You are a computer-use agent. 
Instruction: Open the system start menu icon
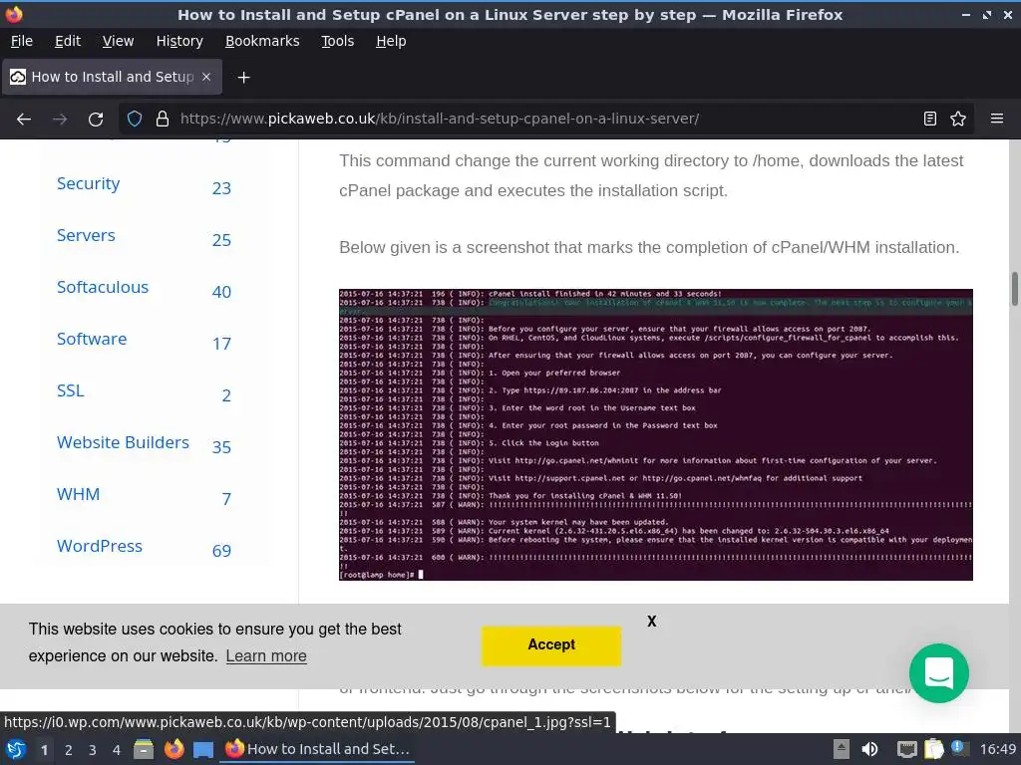click(x=16, y=749)
